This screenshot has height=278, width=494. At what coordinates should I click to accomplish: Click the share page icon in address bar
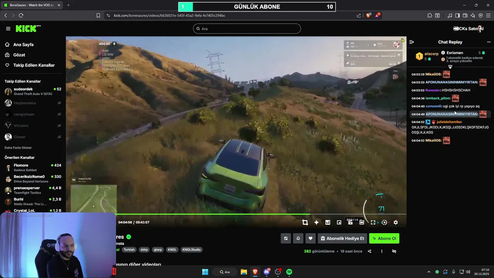359,15
